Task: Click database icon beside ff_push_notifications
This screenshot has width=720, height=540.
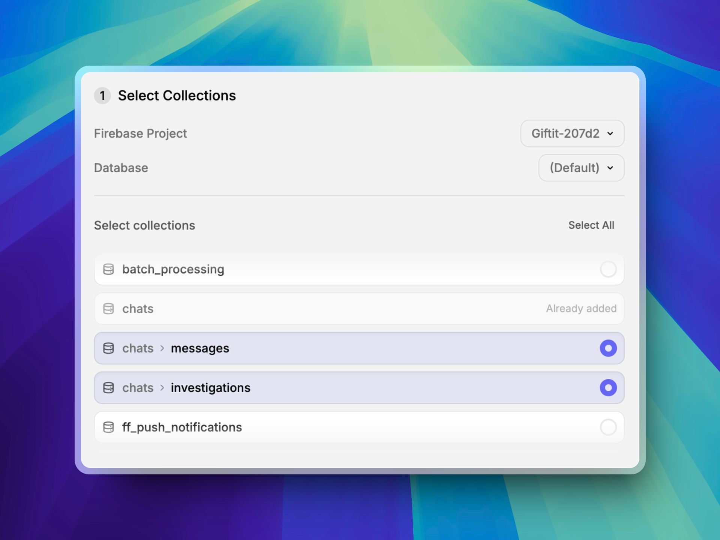Action: tap(108, 427)
